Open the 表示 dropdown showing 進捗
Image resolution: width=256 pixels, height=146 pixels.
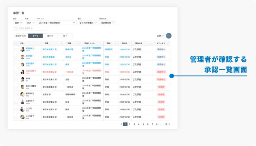[19, 23]
